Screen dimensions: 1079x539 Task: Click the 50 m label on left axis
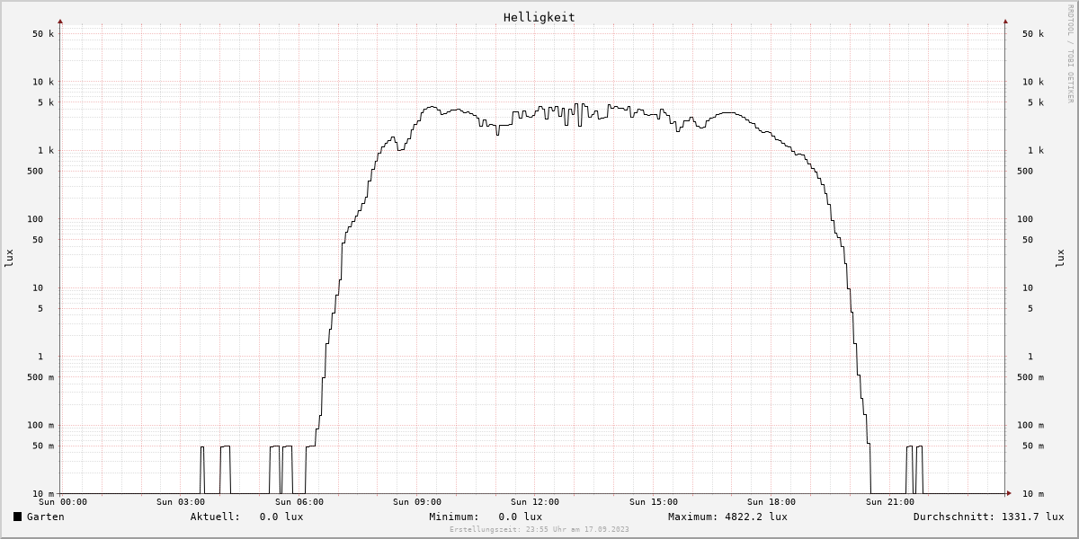tap(43, 446)
